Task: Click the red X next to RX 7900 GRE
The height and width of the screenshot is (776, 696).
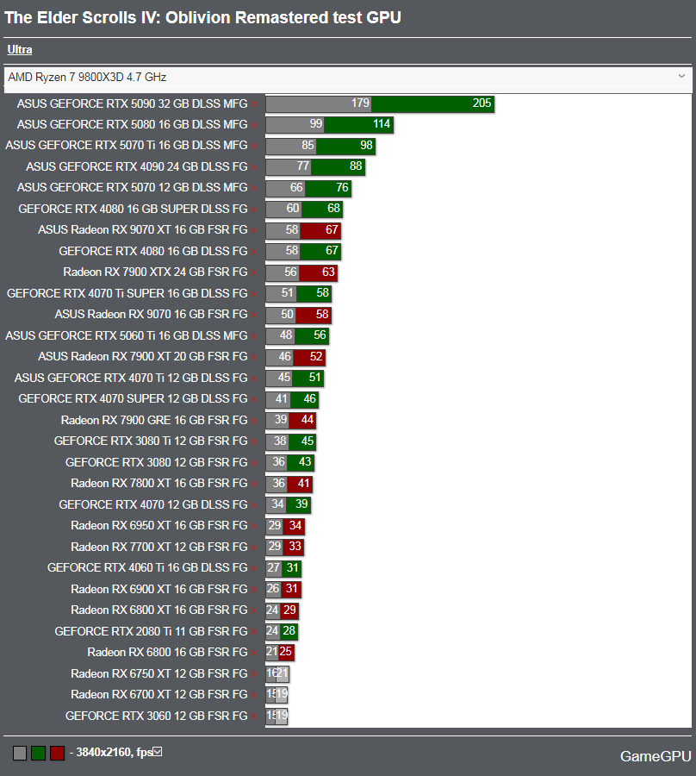Action: tap(254, 421)
